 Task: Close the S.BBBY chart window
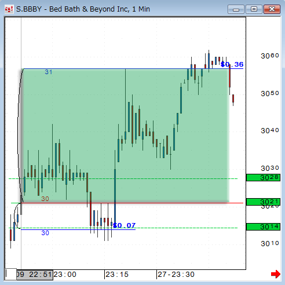pos(272,9)
